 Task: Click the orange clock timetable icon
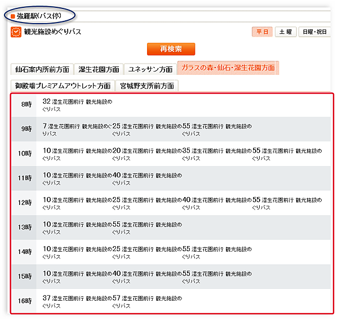coord(16,32)
